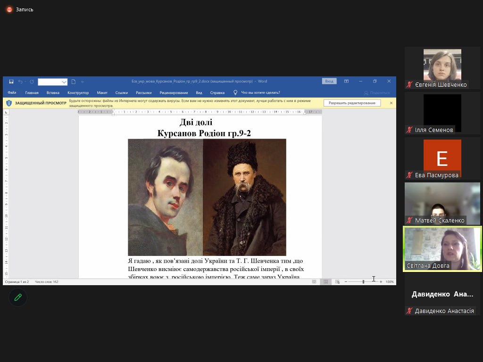Open the Файл menu
Image resolution: width=483 pixels, height=362 pixels.
pyautogui.click(x=12, y=93)
